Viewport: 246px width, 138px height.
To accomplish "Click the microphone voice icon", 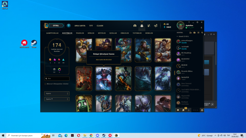I will pyautogui.click(x=188, y=110).
